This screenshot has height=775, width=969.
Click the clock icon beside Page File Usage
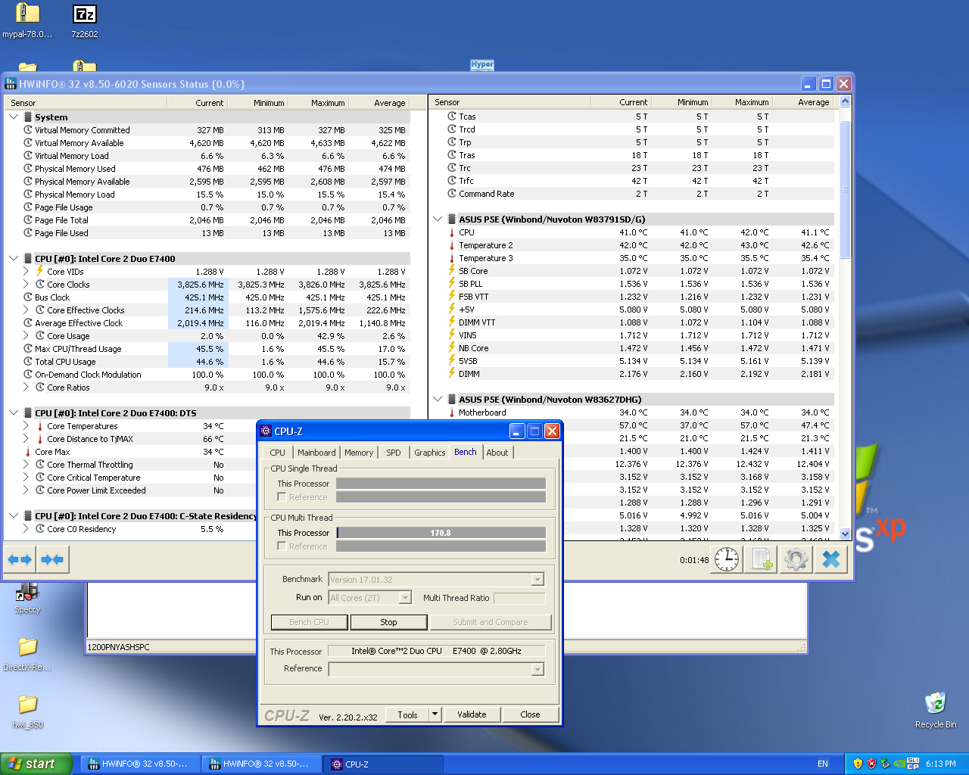(x=28, y=207)
